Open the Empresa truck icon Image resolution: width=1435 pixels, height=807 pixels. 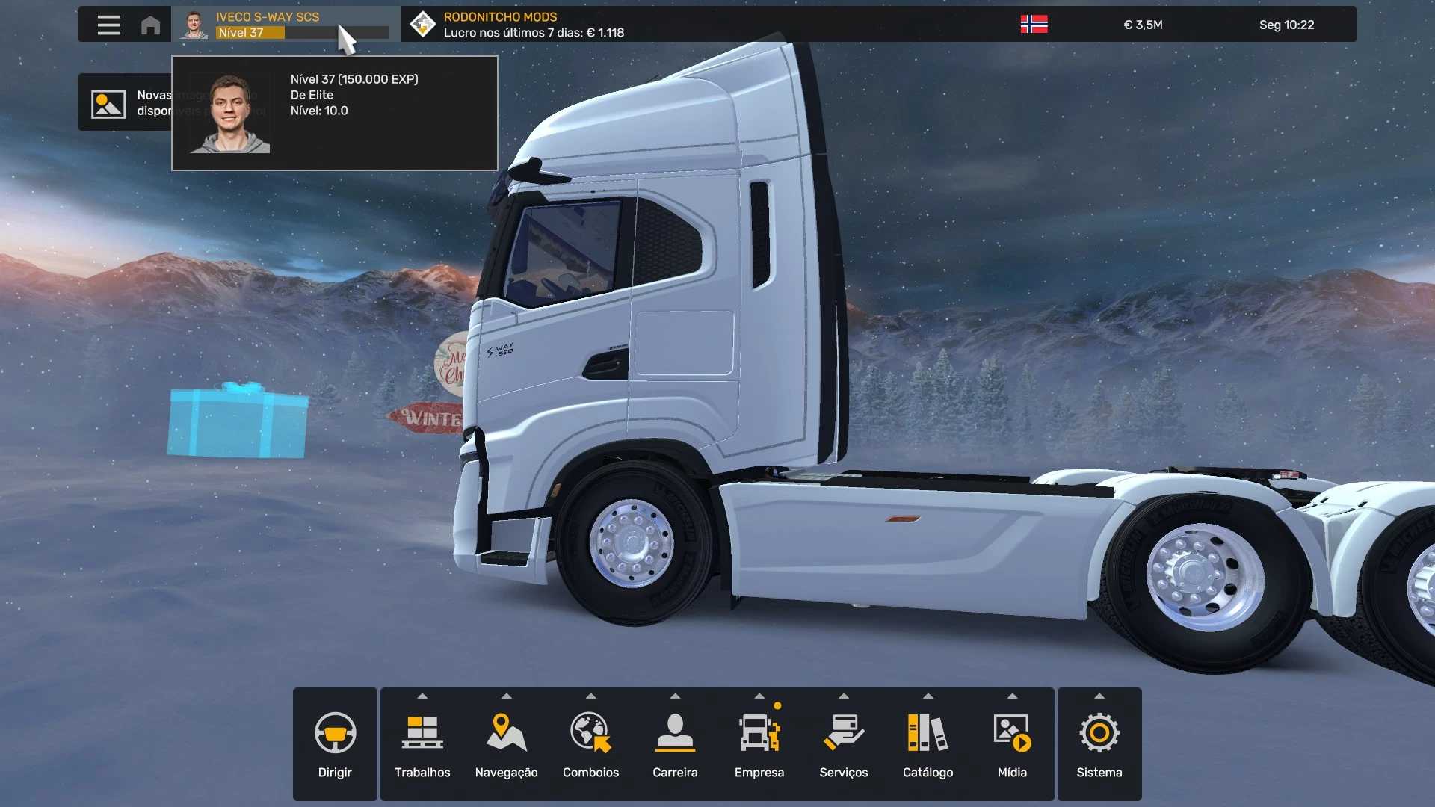click(x=759, y=733)
